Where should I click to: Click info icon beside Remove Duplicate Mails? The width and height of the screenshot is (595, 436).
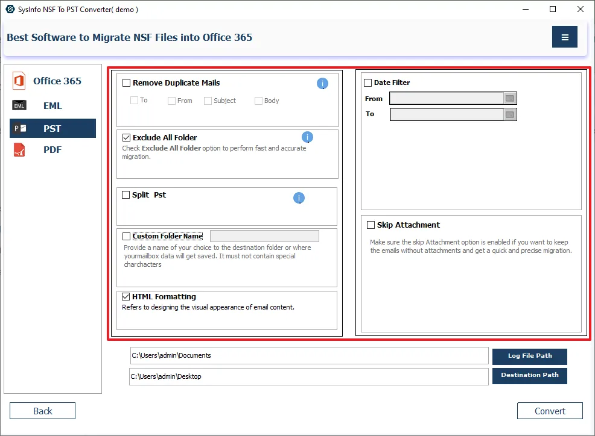322,84
